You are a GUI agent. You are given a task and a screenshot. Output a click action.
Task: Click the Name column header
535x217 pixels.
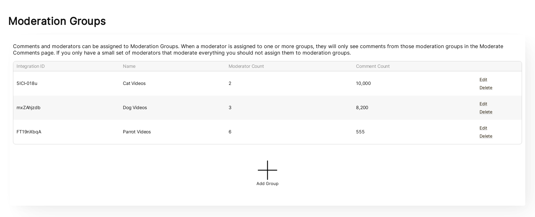pos(129,66)
